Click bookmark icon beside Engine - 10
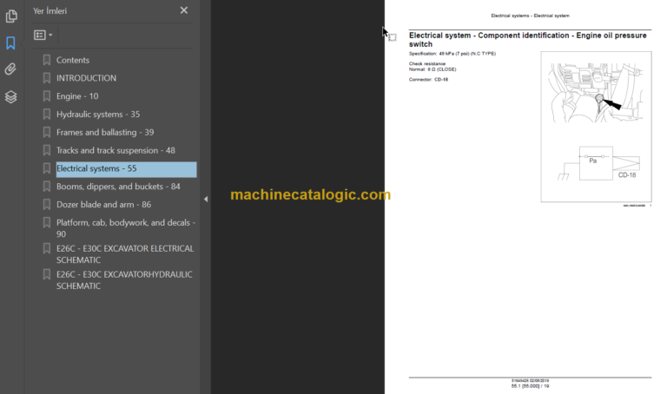667x394 pixels. pyautogui.click(x=47, y=96)
